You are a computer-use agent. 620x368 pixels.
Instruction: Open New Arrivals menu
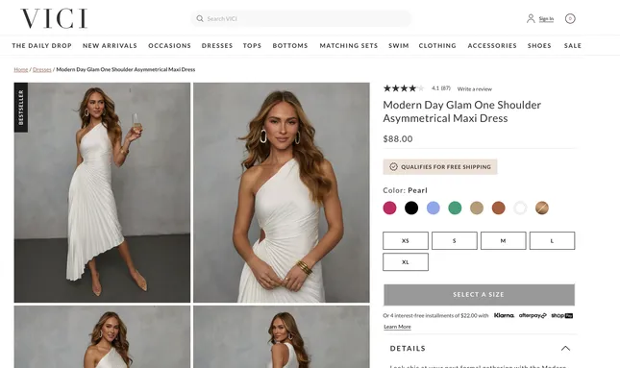click(x=110, y=45)
